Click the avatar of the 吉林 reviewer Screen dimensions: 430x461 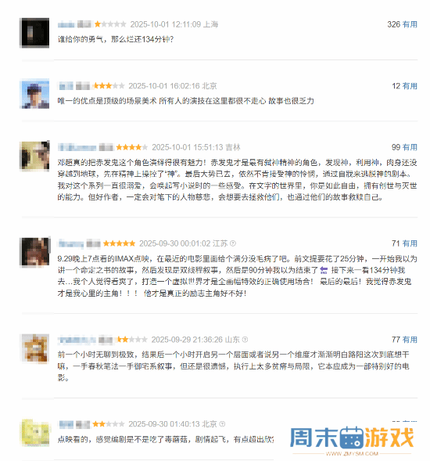[x=34, y=156]
